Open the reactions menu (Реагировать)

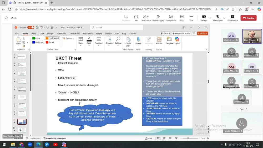171,18
